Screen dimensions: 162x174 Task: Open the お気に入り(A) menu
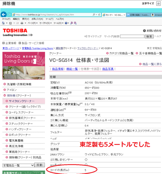[x=37, y=19]
